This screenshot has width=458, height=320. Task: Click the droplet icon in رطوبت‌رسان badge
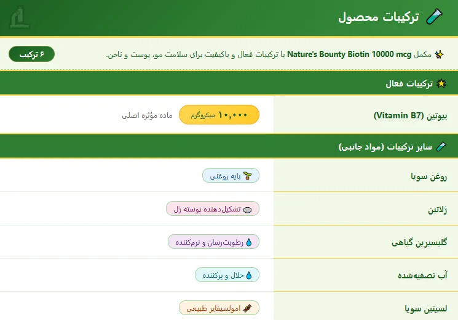click(249, 242)
